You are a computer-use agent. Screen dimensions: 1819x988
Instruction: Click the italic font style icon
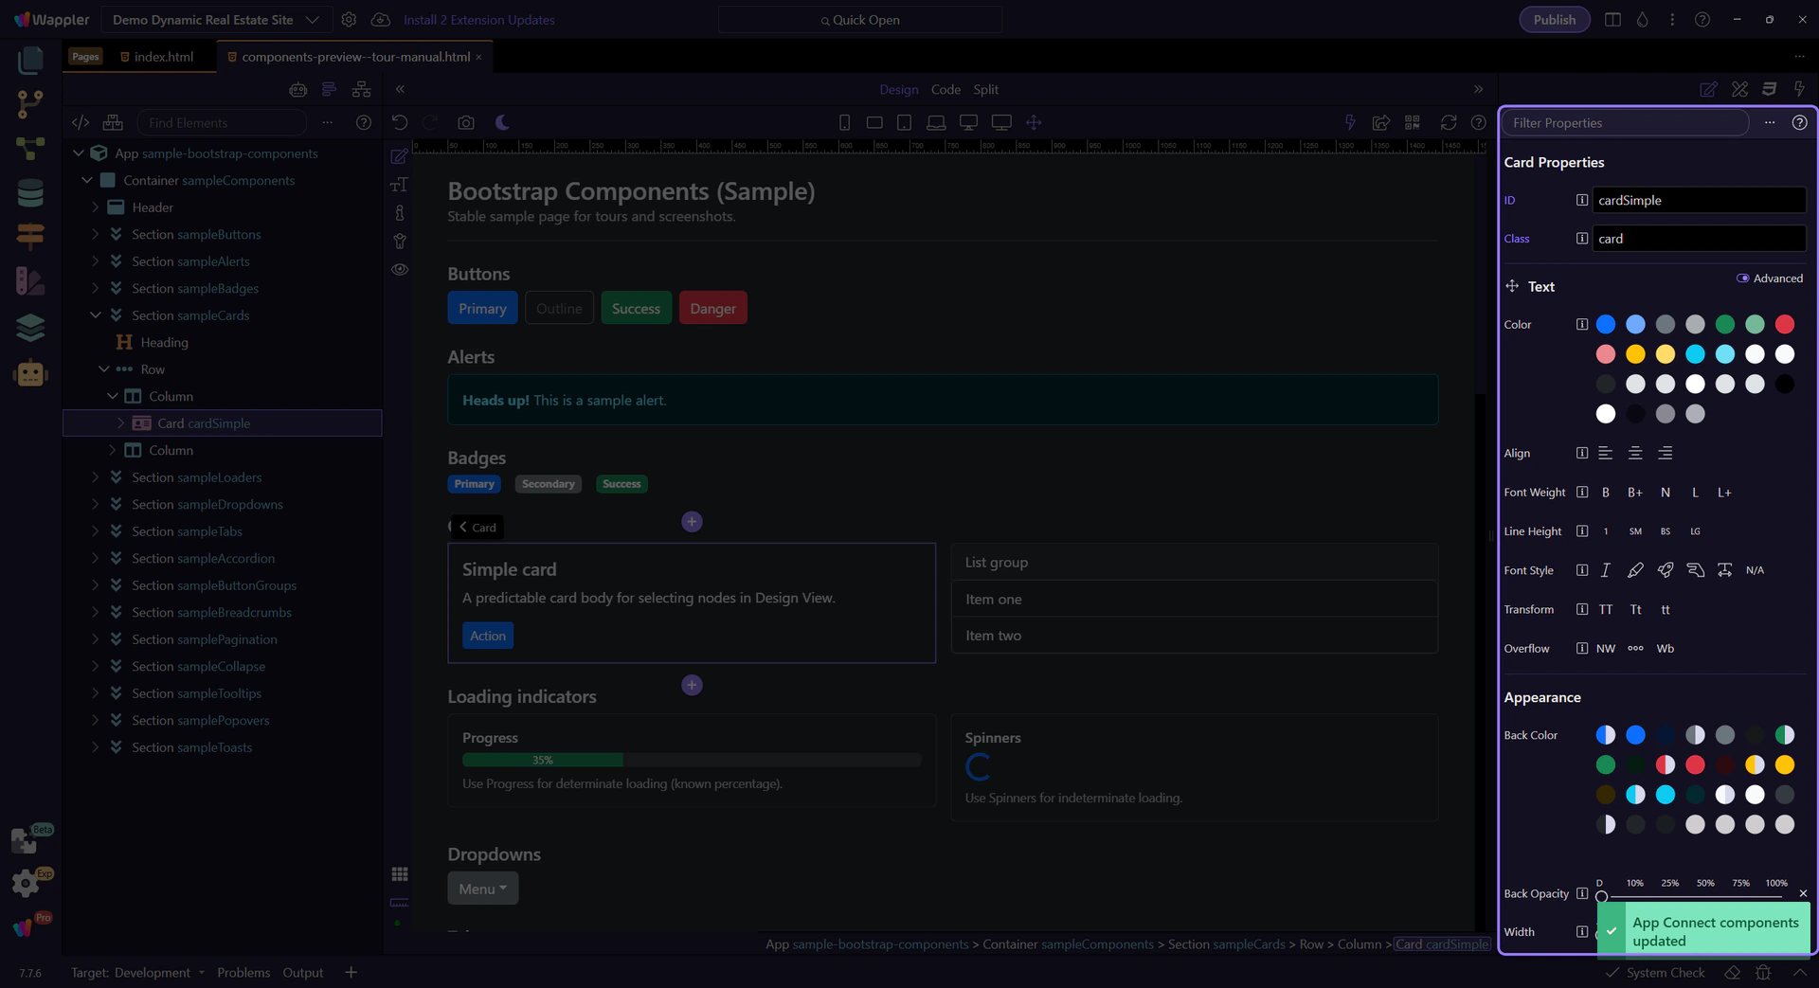tap(1605, 570)
